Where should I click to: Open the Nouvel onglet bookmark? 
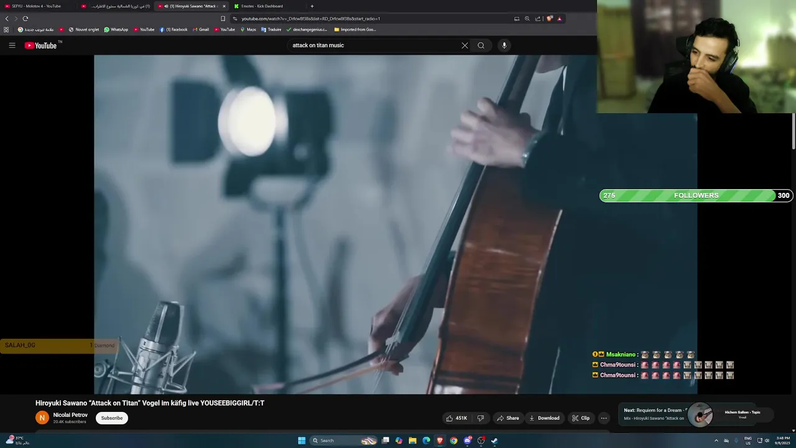(84, 29)
